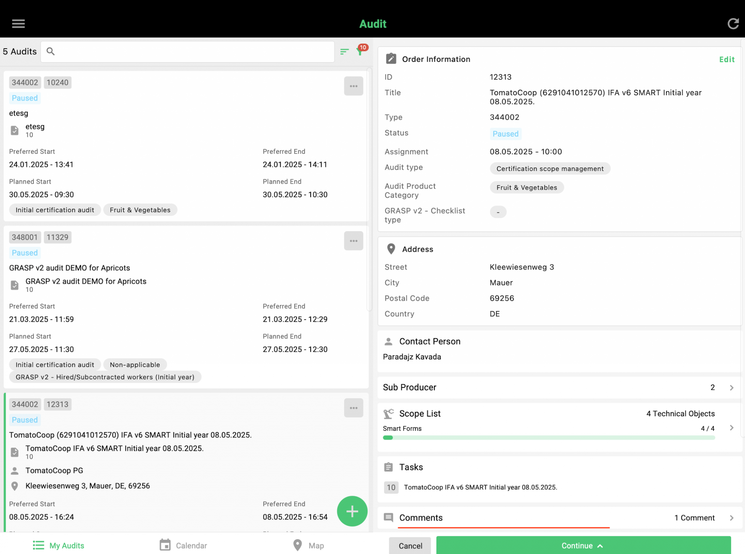Open more options for audit 10240
This screenshot has height=554, width=745.
click(353, 86)
